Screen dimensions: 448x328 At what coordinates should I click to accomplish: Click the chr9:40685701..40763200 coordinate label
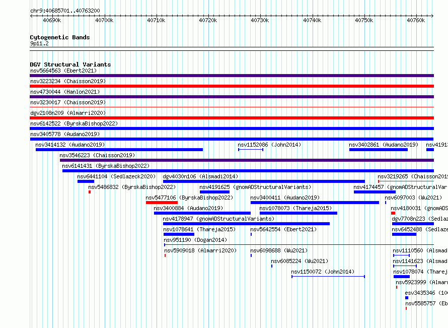point(65,11)
